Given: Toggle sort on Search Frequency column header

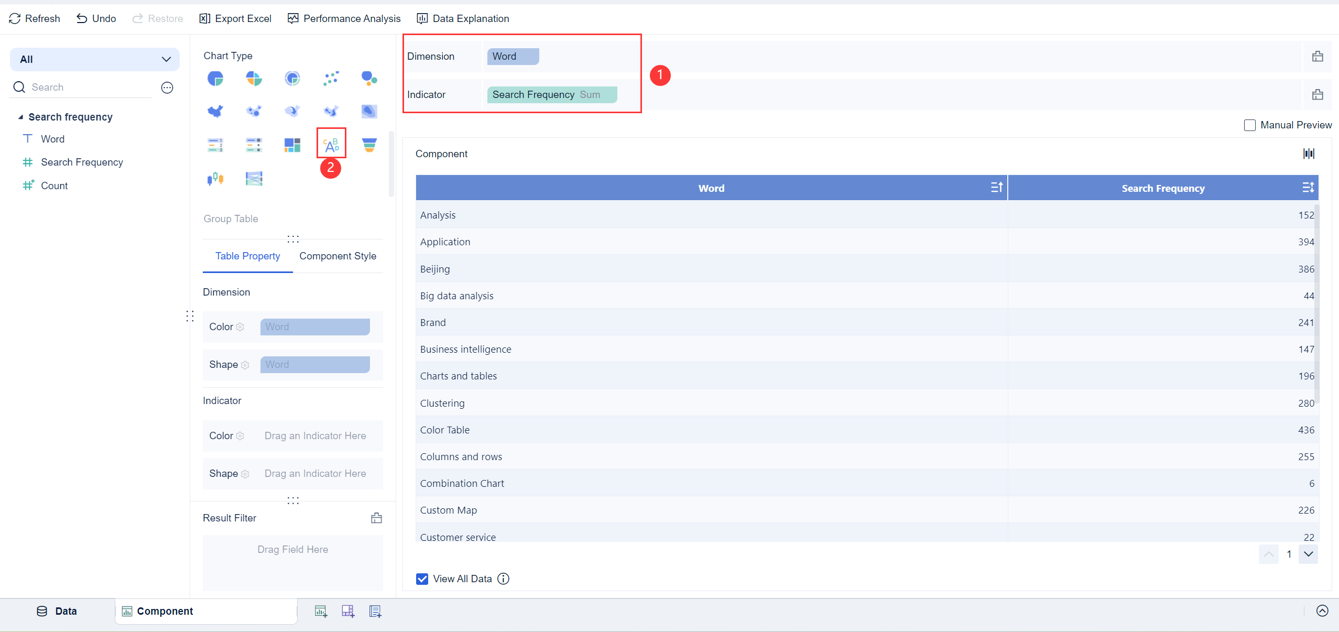Looking at the screenshot, I should (1308, 188).
